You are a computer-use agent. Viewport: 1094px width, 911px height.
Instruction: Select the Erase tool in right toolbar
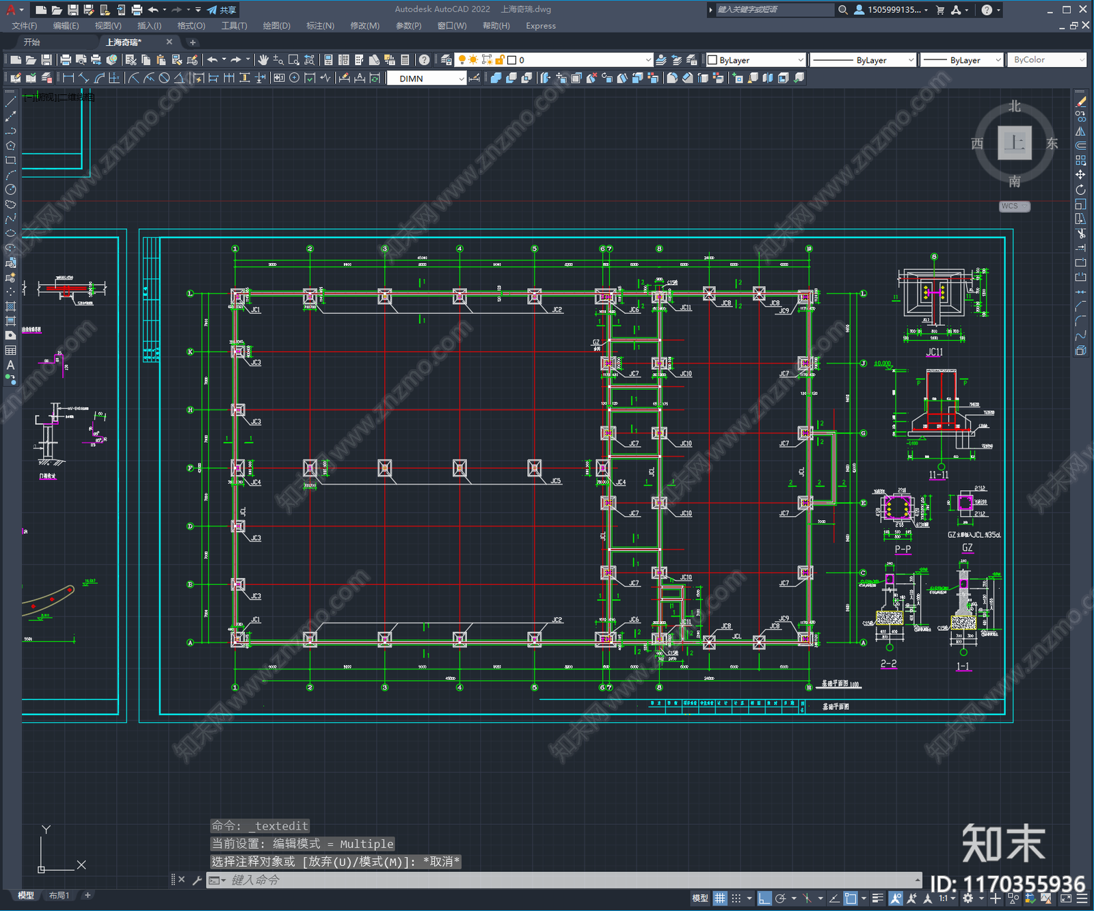pyautogui.click(x=1080, y=102)
